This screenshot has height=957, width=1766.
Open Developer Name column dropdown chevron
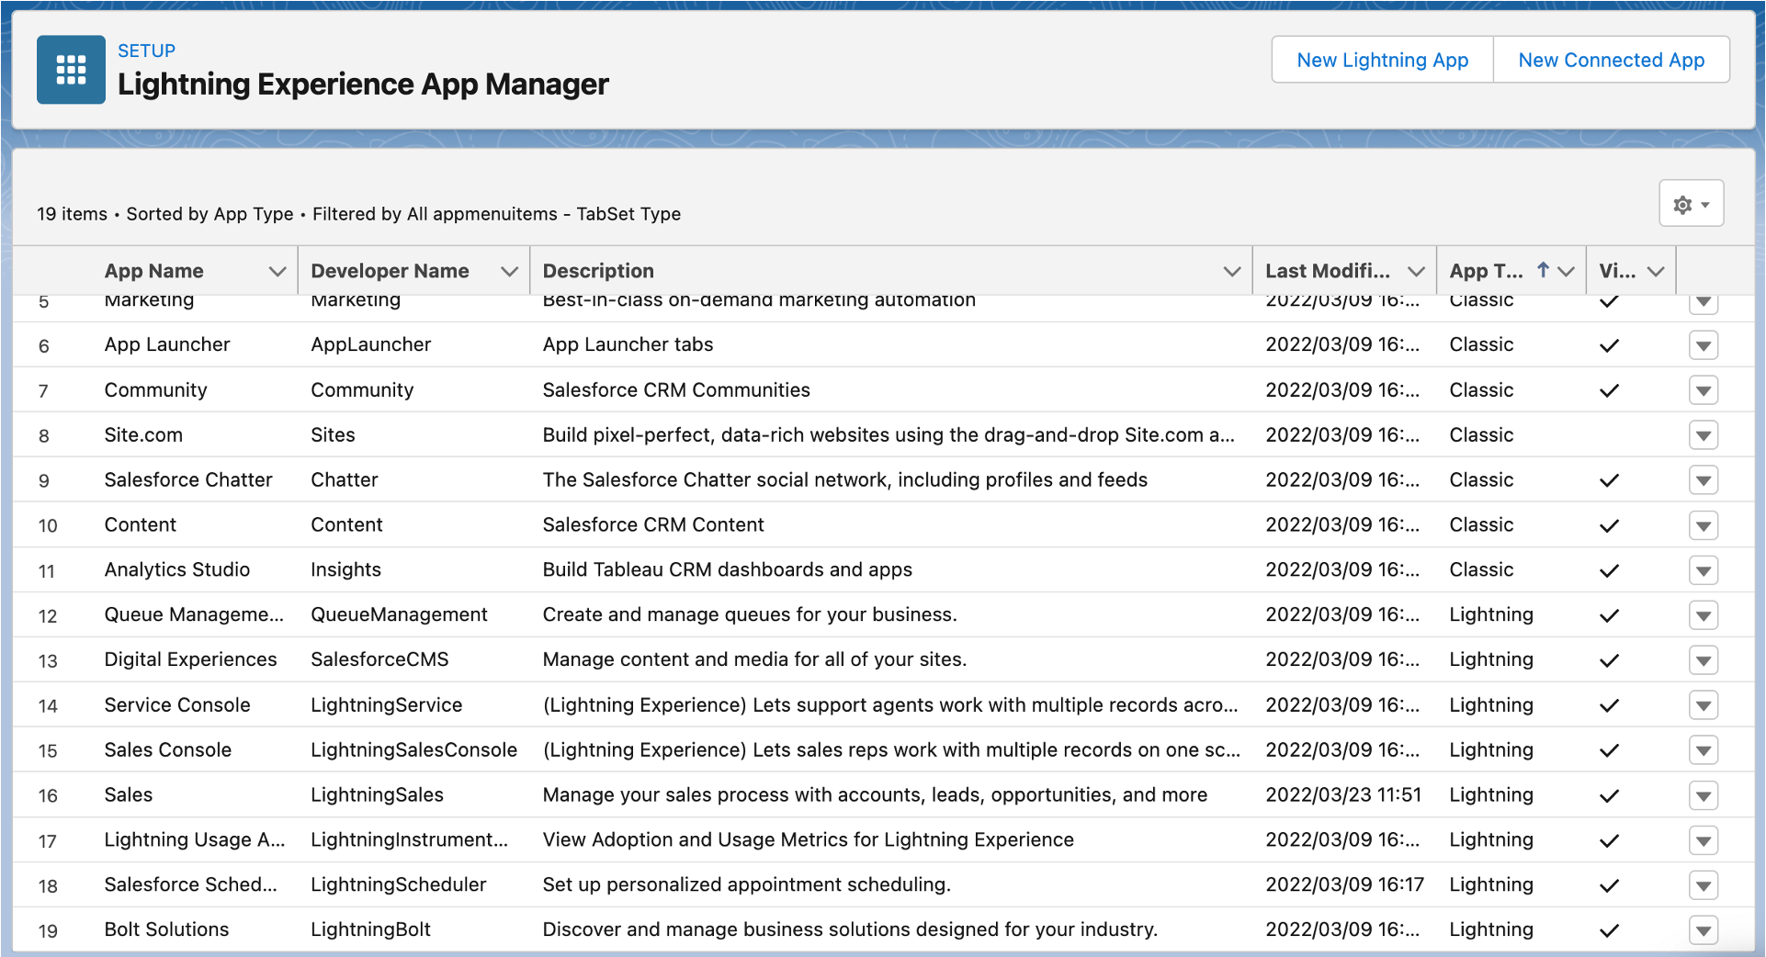tap(509, 271)
